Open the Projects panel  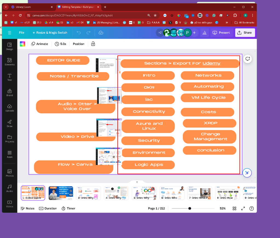point(10,139)
